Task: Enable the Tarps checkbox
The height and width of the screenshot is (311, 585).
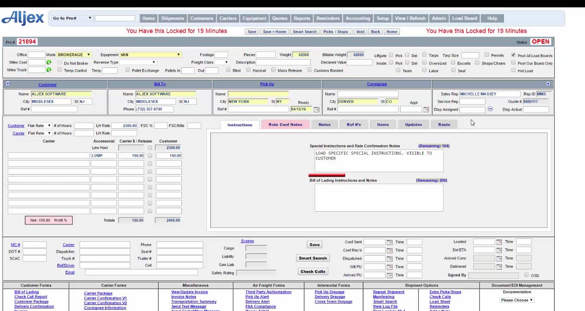Action: (x=424, y=55)
